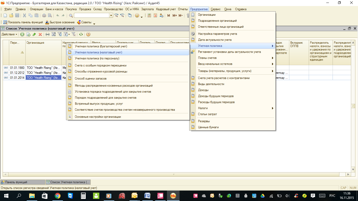358x201 pixels.
Task: Click the volume speaker tray icon
Action: [x=288, y=196]
